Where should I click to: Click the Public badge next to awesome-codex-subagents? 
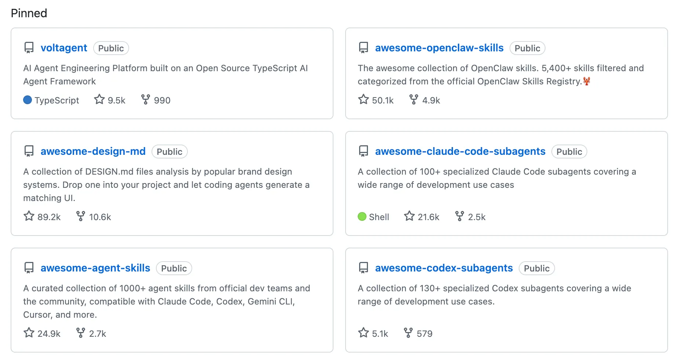(x=537, y=269)
